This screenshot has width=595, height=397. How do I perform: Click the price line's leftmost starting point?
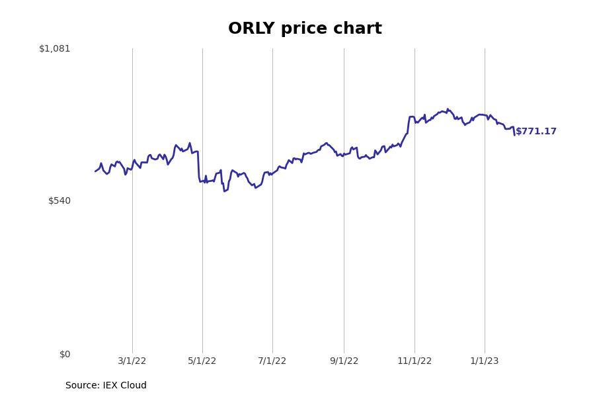pos(95,171)
